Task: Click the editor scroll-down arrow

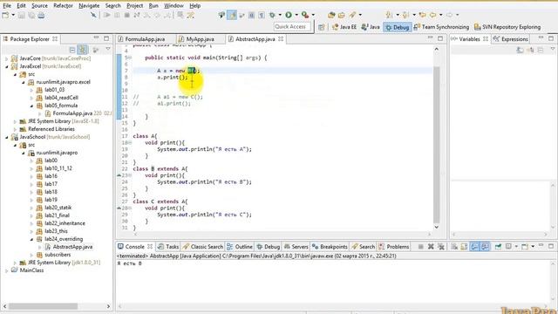Action: 437,227
